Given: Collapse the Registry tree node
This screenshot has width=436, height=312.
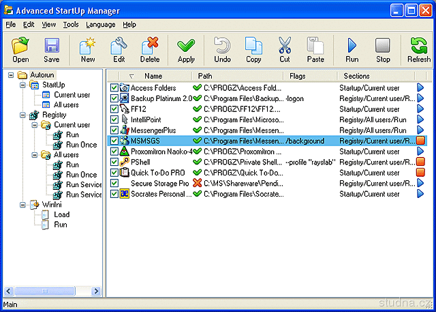Looking at the screenshot, I should (23, 115).
